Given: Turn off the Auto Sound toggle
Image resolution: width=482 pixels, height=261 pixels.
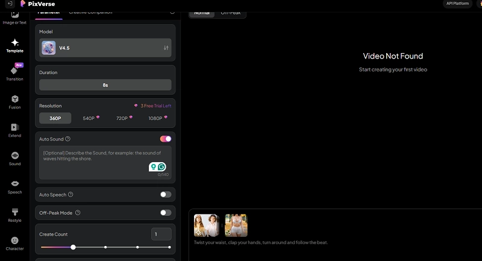Looking at the screenshot, I should pos(166,139).
